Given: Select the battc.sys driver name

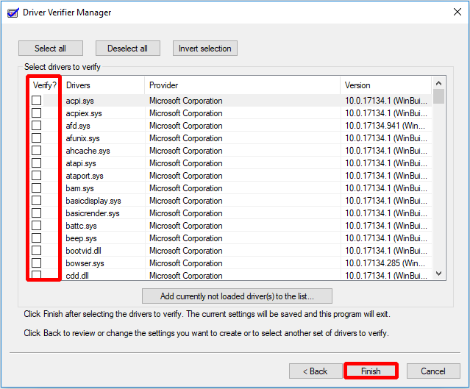Looking at the screenshot, I should (x=81, y=226).
